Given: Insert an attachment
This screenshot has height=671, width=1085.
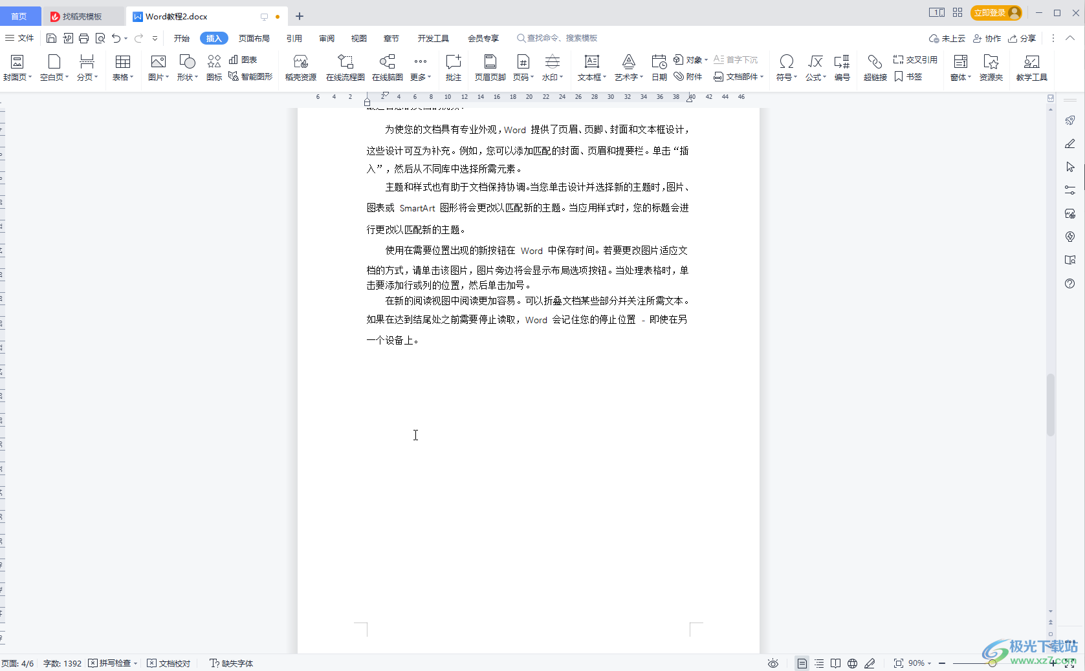Looking at the screenshot, I should pos(688,76).
